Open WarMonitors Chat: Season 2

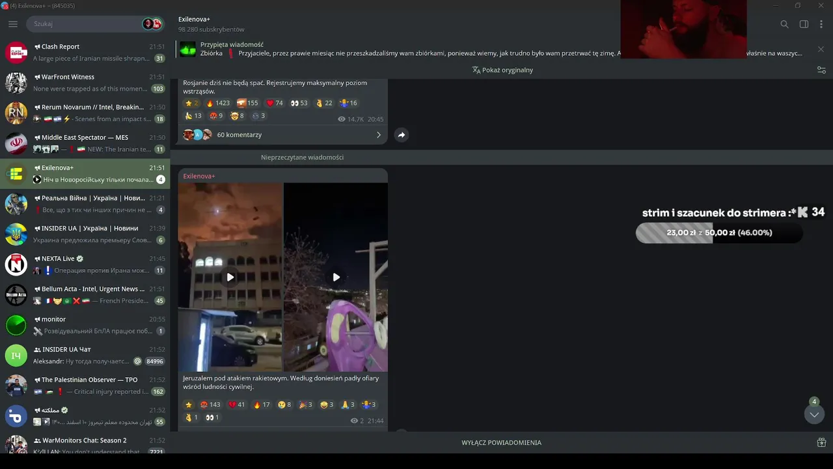85,444
